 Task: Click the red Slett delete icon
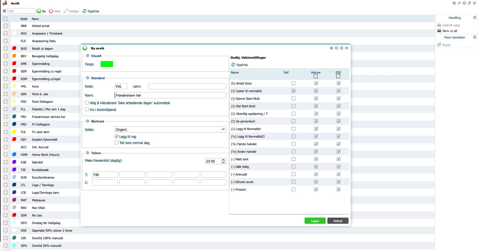[x=51, y=11]
